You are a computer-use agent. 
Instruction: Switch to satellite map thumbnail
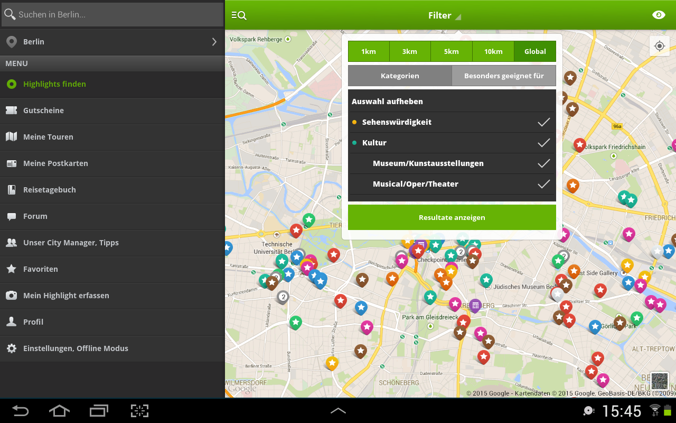[x=660, y=381]
